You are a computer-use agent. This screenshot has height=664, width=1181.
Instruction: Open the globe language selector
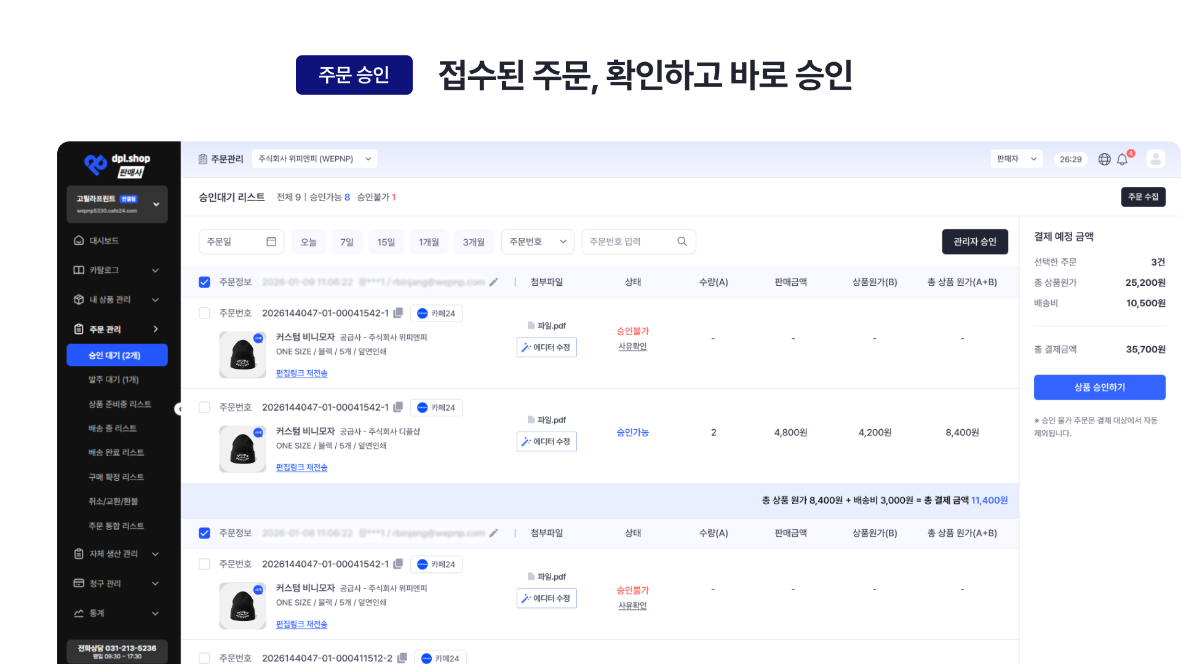pyautogui.click(x=1105, y=159)
